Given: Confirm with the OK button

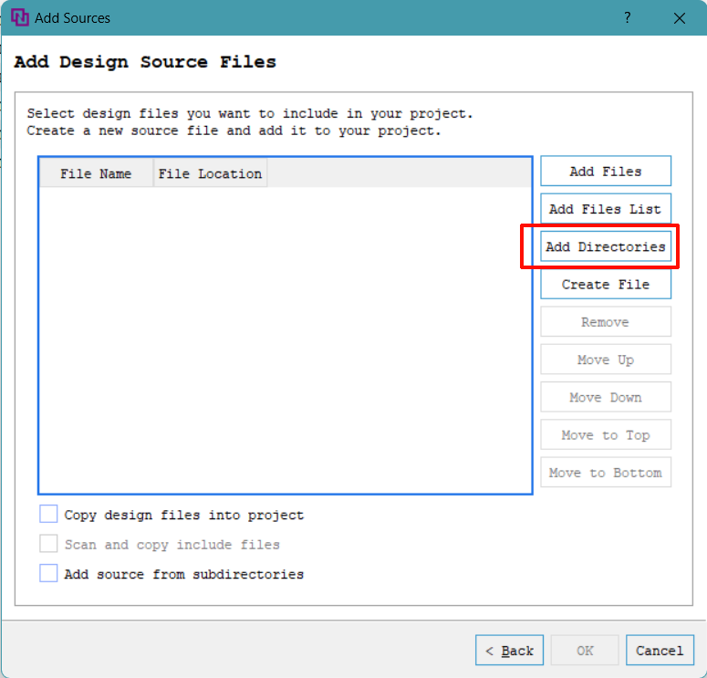Looking at the screenshot, I should (585, 651).
